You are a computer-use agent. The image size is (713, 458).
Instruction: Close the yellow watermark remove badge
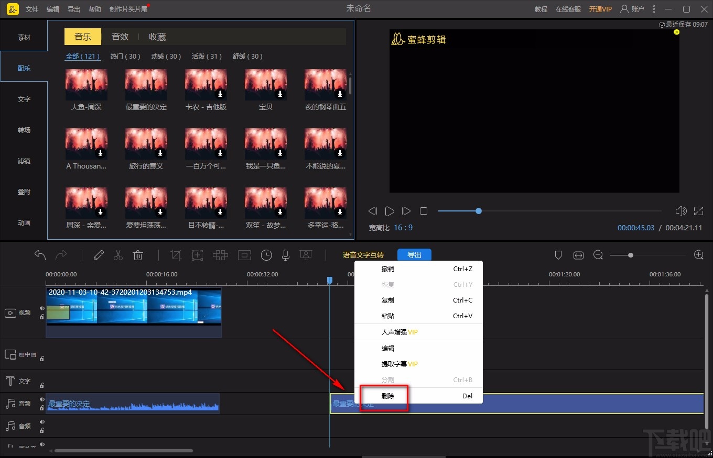(x=676, y=32)
